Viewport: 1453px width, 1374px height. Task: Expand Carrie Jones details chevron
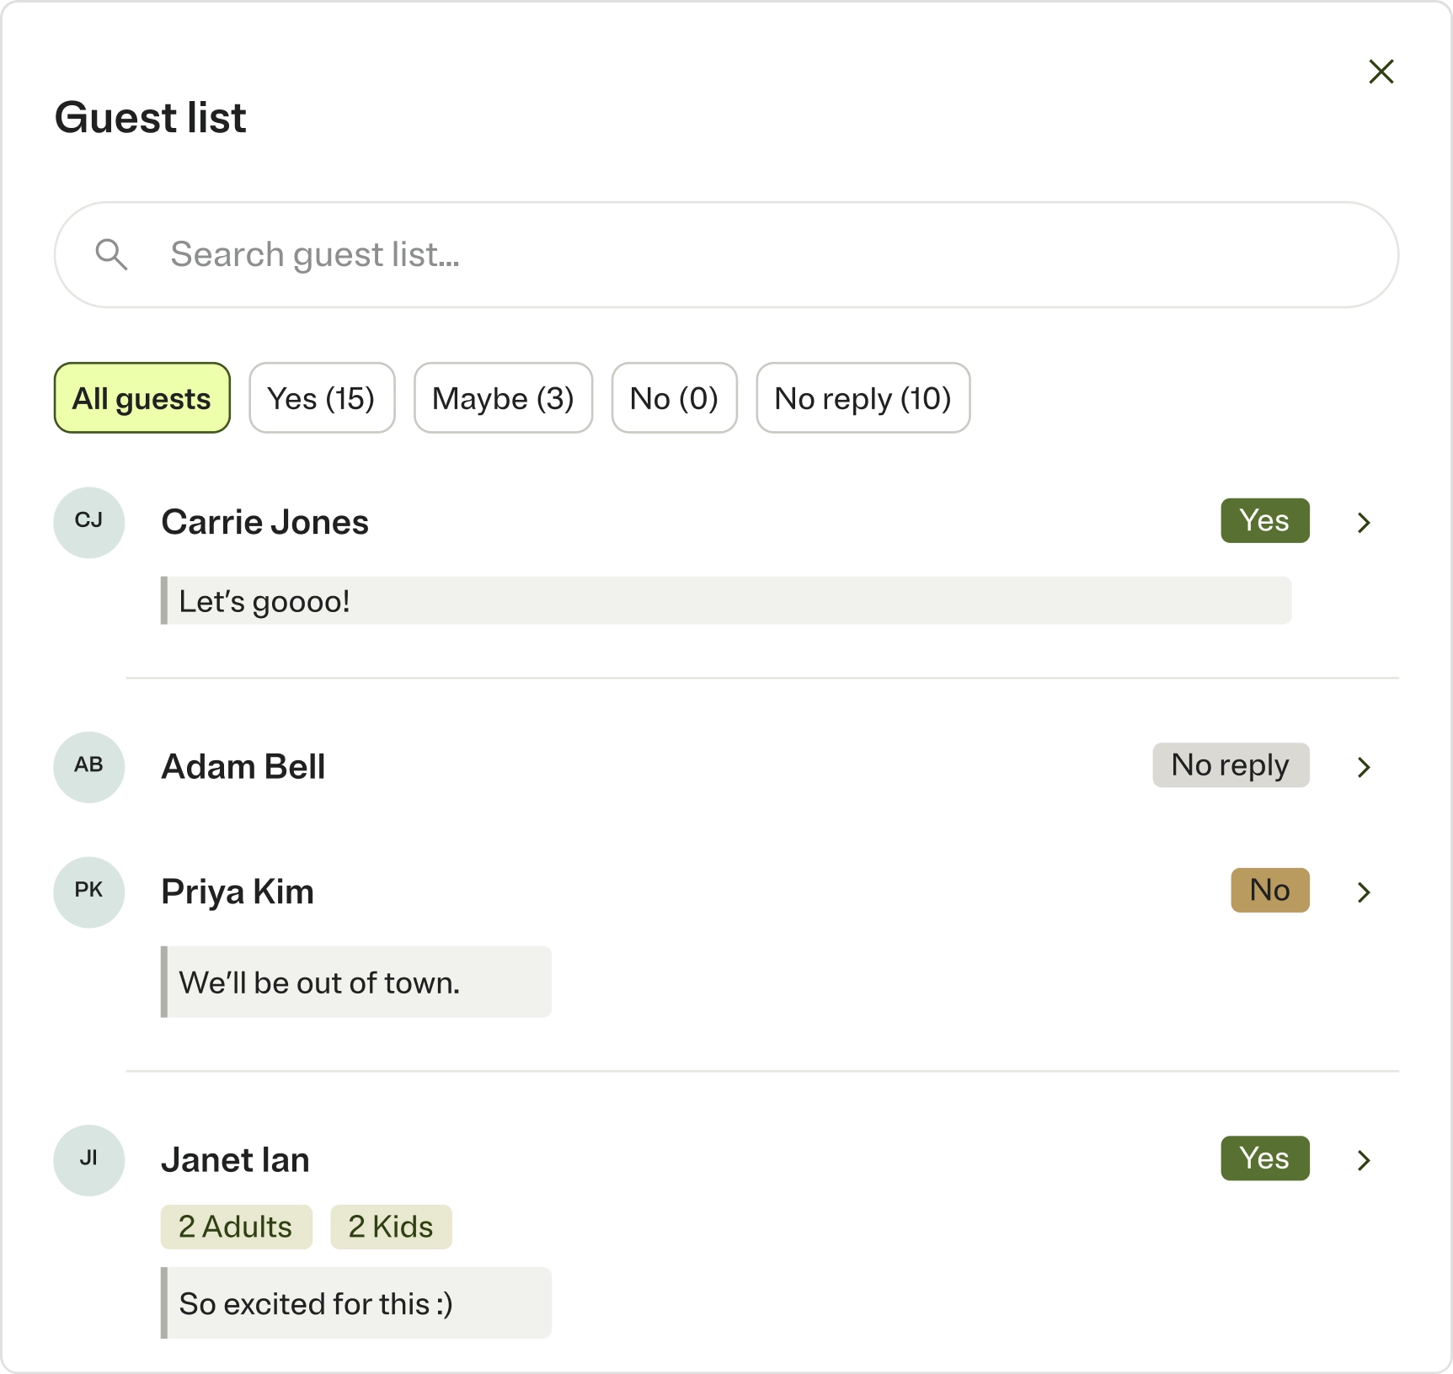pyautogui.click(x=1364, y=523)
